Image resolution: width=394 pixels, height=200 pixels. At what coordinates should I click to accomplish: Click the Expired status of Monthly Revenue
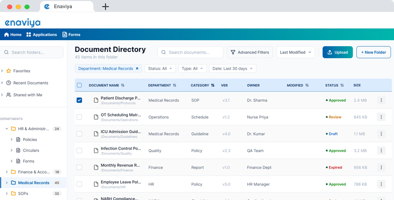point(334,167)
